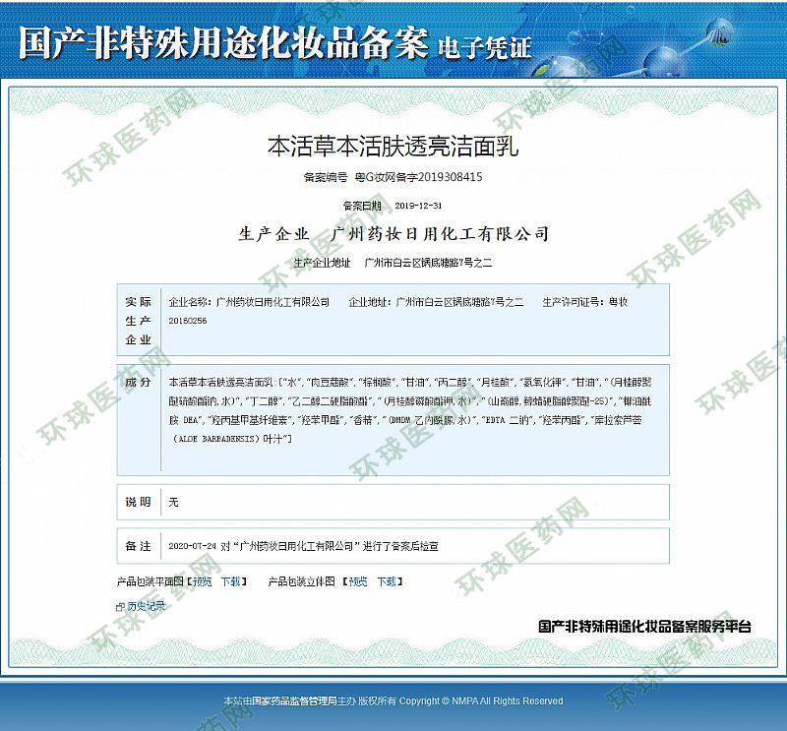The image size is (787, 731).
Task: Preview 产品包装平面图 via 预览 link
Action: click(201, 581)
